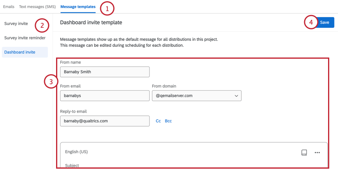Click annotation circle number 1

tap(107, 8)
